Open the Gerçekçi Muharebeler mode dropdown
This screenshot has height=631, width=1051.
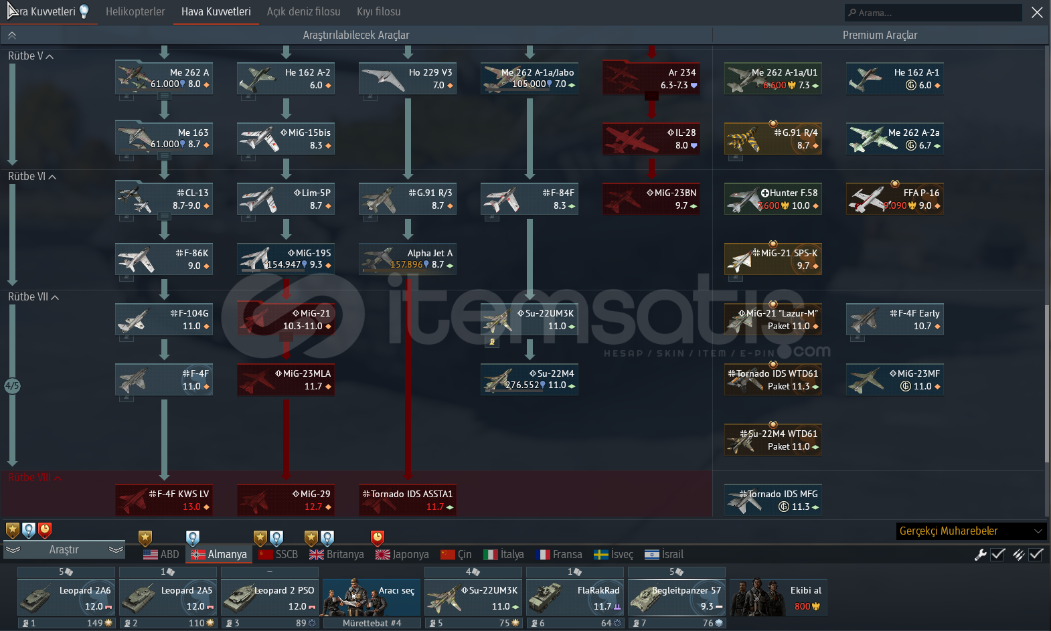pos(971,531)
